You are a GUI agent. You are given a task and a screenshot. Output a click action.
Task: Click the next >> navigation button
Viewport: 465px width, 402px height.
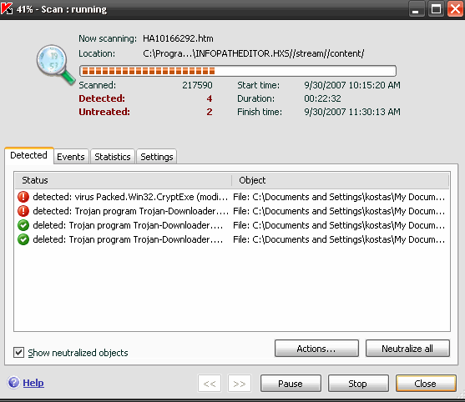click(x=240, y=384)
